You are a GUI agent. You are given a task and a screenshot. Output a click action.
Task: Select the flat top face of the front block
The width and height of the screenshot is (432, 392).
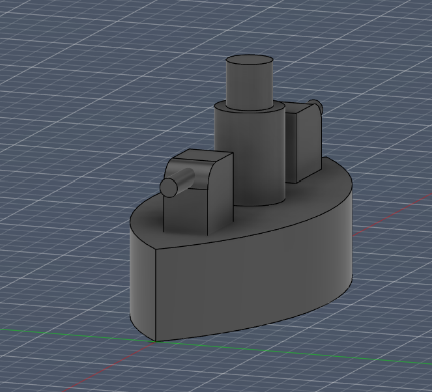203,155
